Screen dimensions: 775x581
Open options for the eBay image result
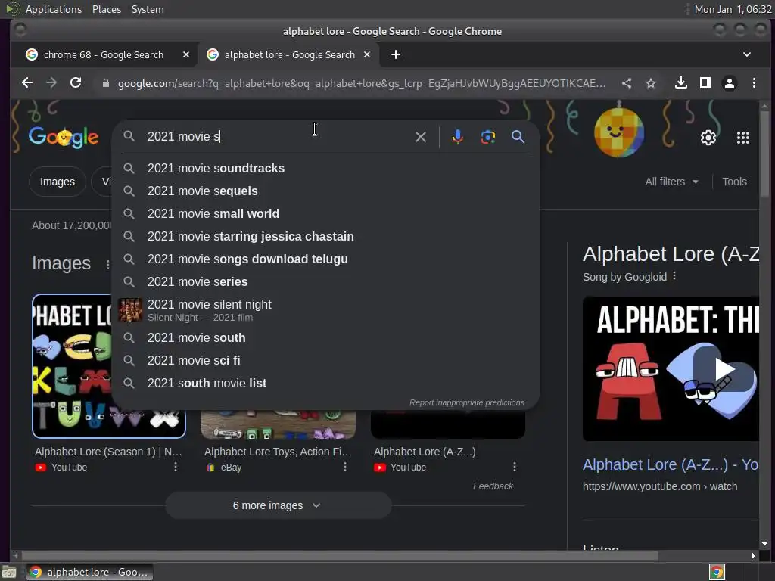pyautogui.click(x=345, y=466)
